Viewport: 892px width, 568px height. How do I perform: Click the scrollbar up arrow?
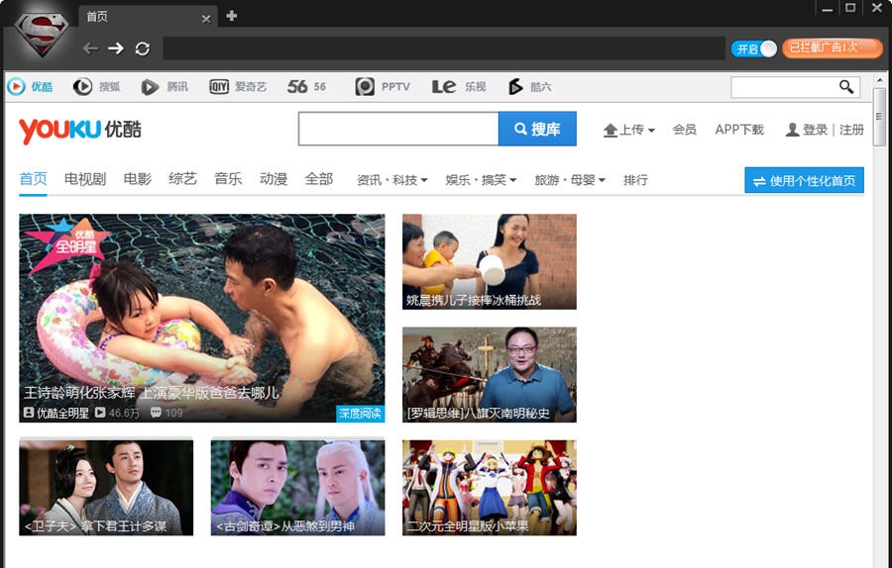tap(879, 79)
